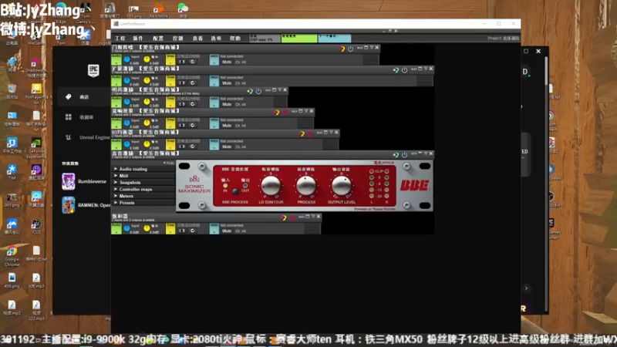Expand the Snapshots section

tap(143, 182)
